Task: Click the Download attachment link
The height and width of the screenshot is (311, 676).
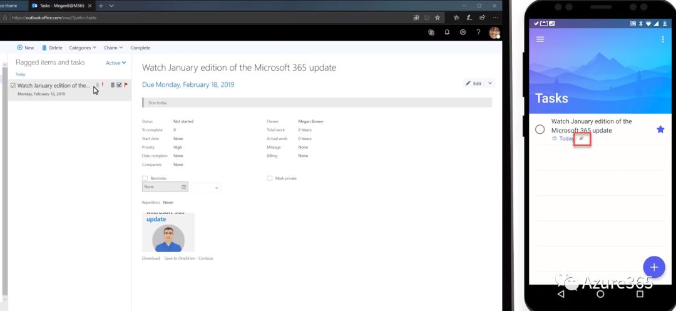Action: pos(151,258)
